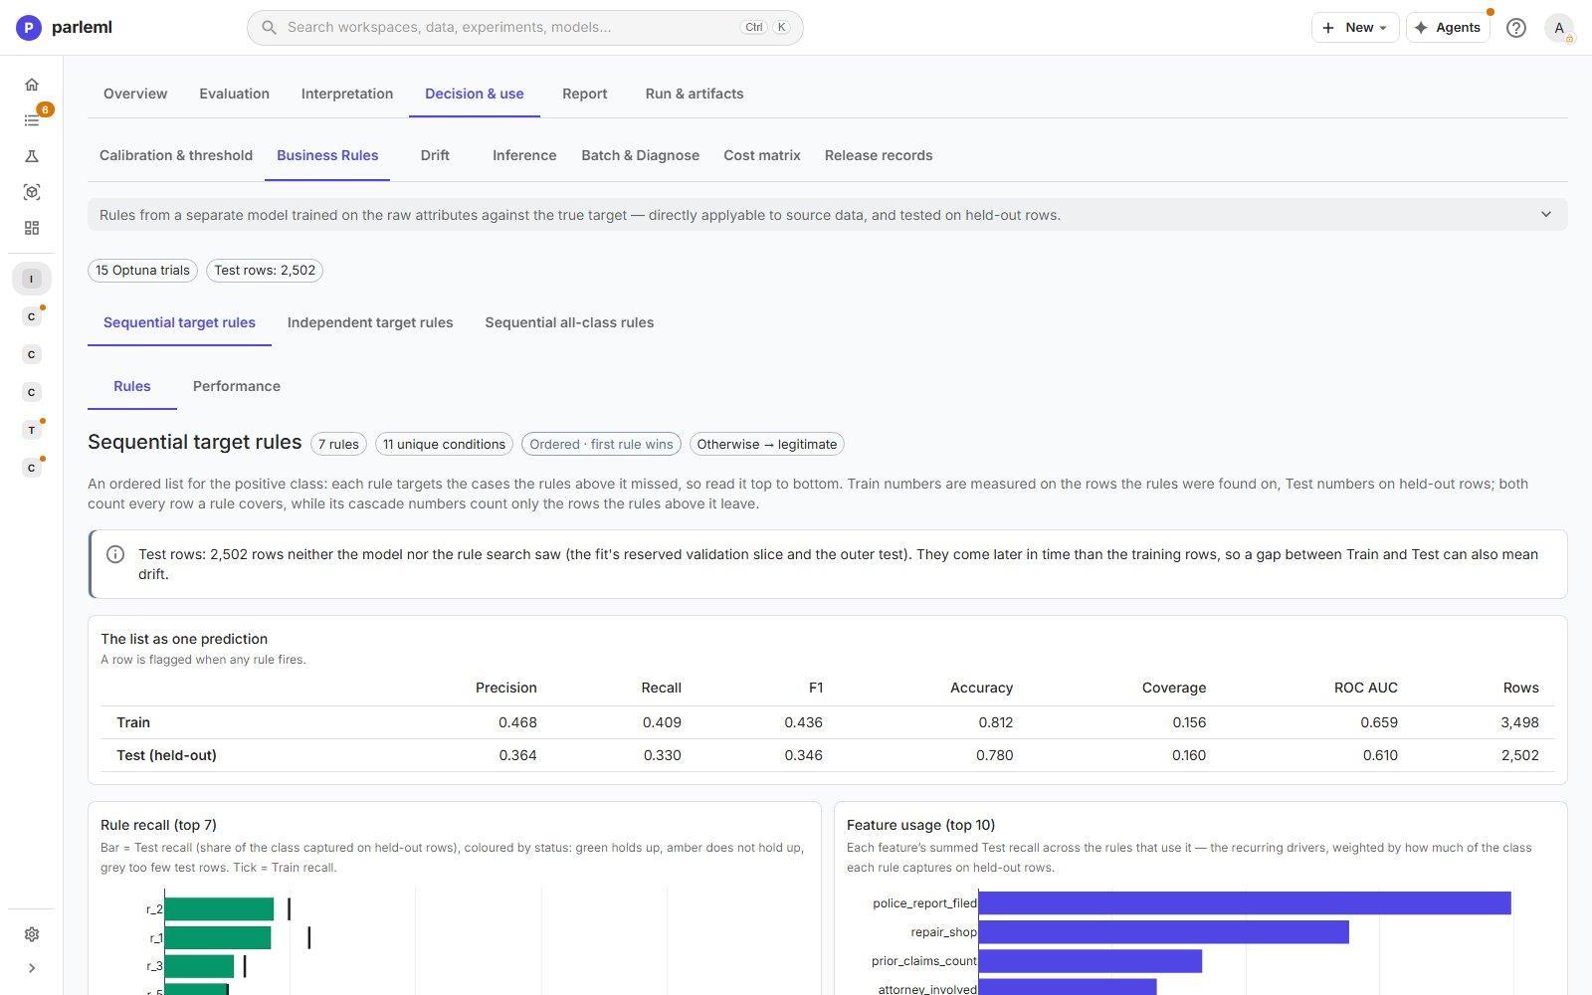Open the New dropdown button
Screen dimensions: 1592x995
(1355, 28)
